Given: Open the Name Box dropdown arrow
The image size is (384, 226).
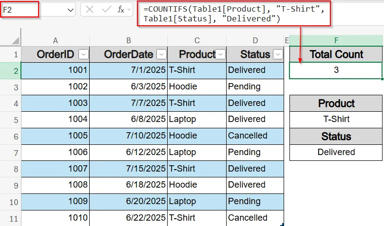Looking at the screenshot, I should (x=71, y=10).
